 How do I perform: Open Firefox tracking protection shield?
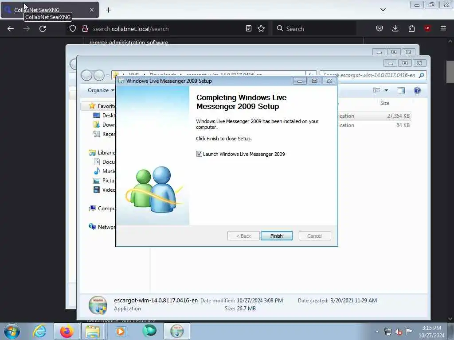(73, 28)
